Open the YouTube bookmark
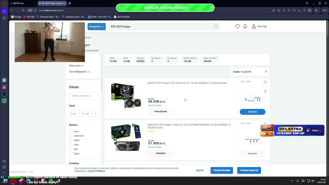Image resolution: width=329 pixels, height=185 pixels. tap(29, 17)
